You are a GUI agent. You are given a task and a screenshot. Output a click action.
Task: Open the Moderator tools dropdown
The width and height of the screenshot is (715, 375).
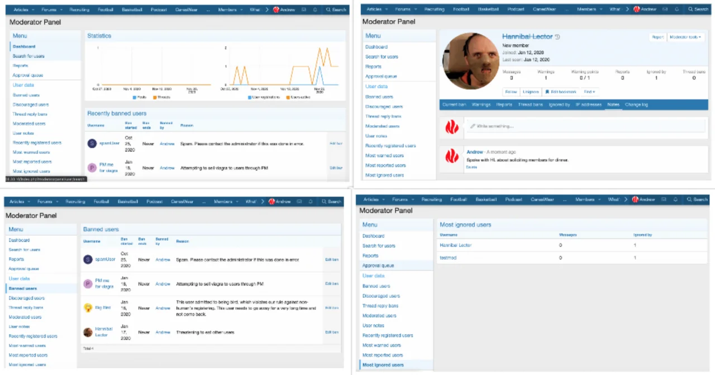pyautogui.click(x=685, y=37)
